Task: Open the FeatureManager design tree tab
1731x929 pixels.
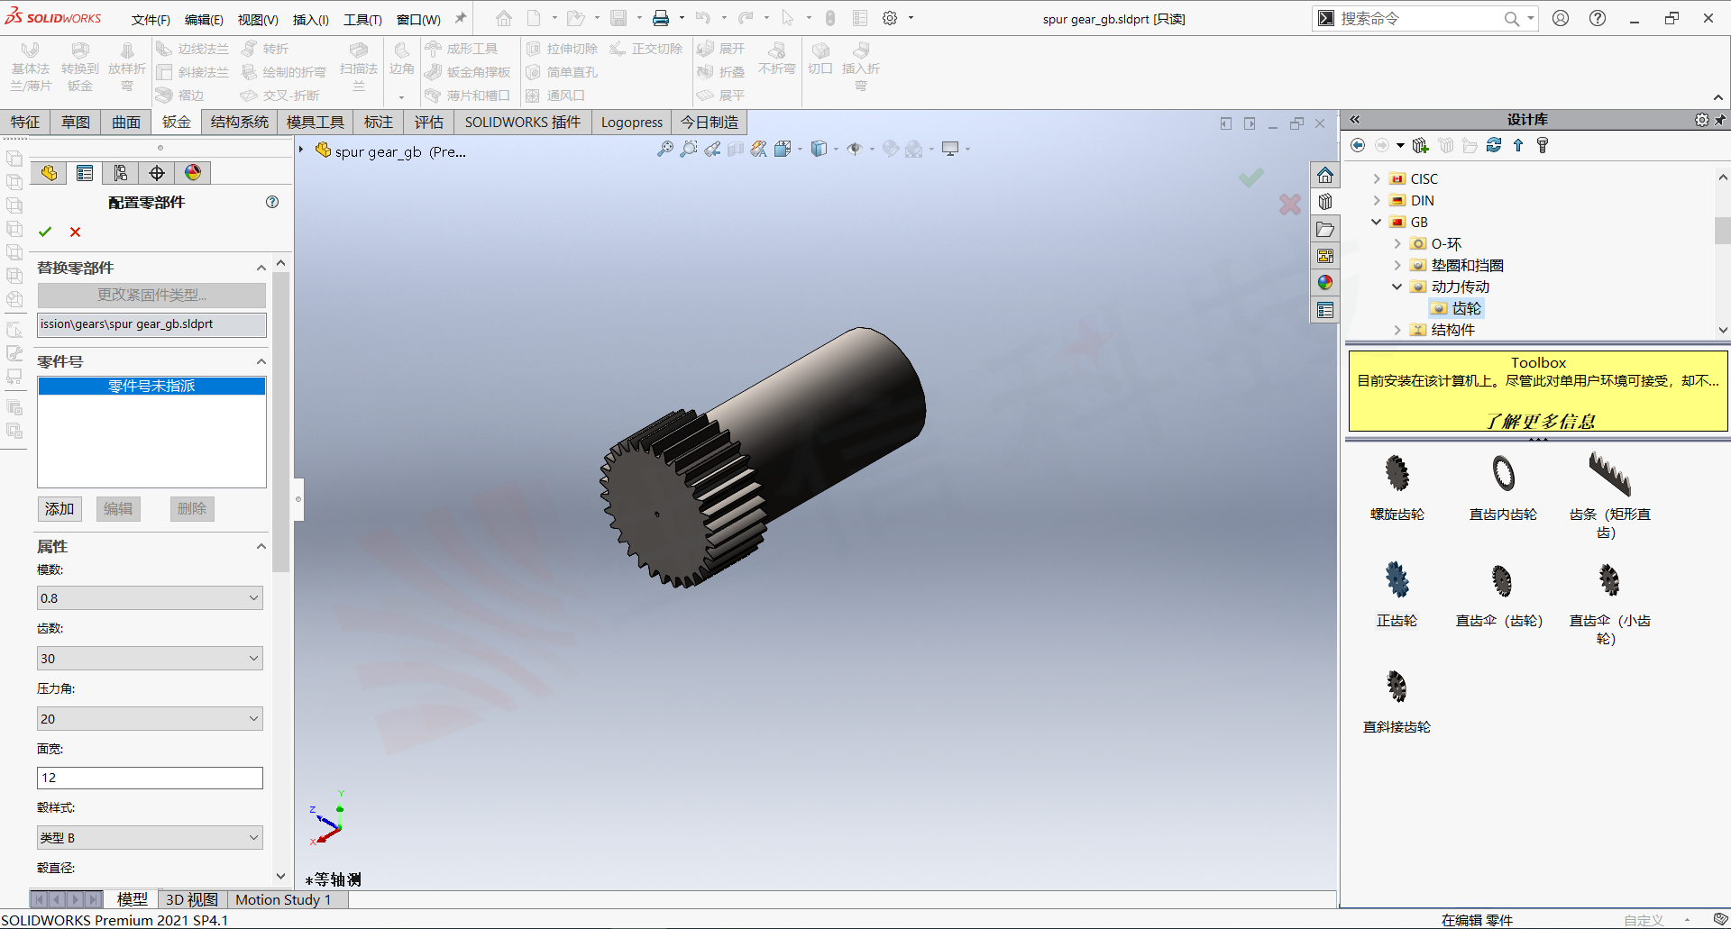Action: click(49, 173)
